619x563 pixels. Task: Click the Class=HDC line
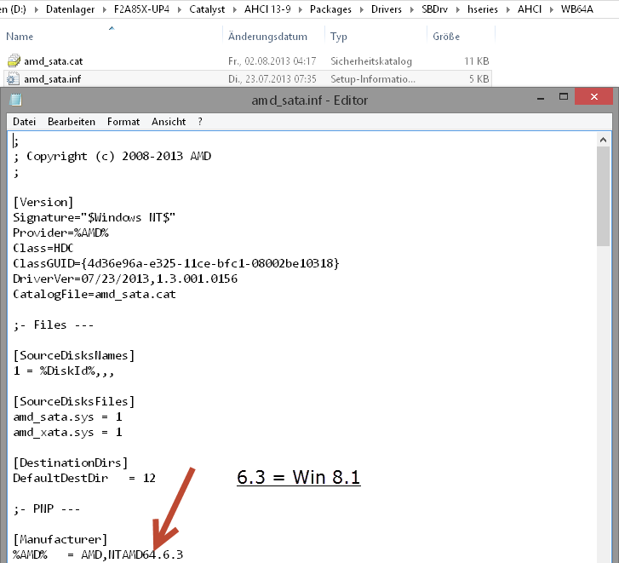[x=43, y=248]
